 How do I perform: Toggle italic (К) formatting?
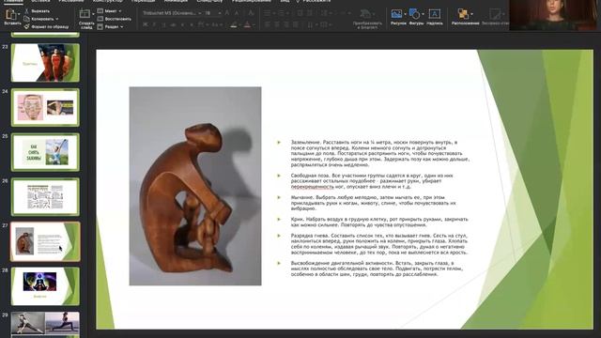pyautogui.click(x=154, y=25)
